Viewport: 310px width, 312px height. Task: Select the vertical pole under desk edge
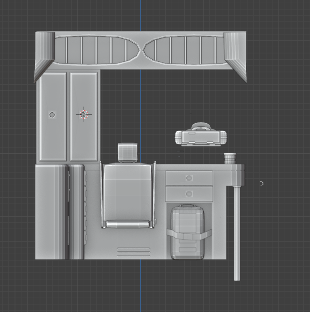237,233
